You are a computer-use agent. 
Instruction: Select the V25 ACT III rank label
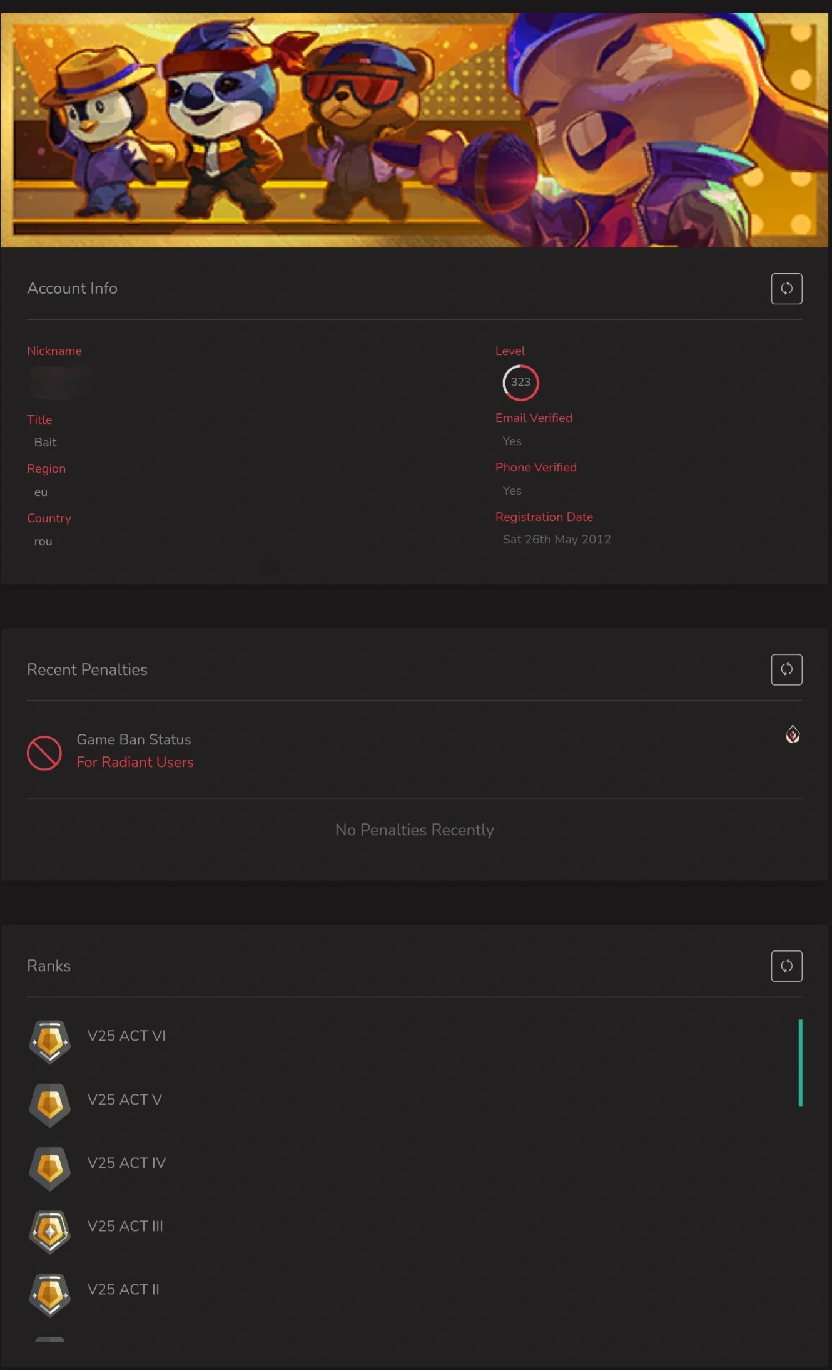tap(125, 1226)
